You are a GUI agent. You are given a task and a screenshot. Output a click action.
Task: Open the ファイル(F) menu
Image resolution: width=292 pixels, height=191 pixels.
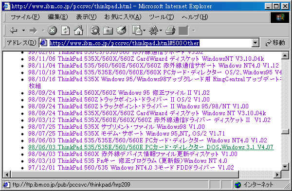(25, 17)
